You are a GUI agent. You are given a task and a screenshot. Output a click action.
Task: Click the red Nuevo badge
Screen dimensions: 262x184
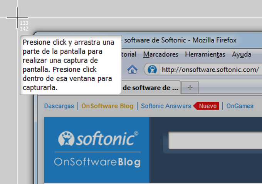206,106
